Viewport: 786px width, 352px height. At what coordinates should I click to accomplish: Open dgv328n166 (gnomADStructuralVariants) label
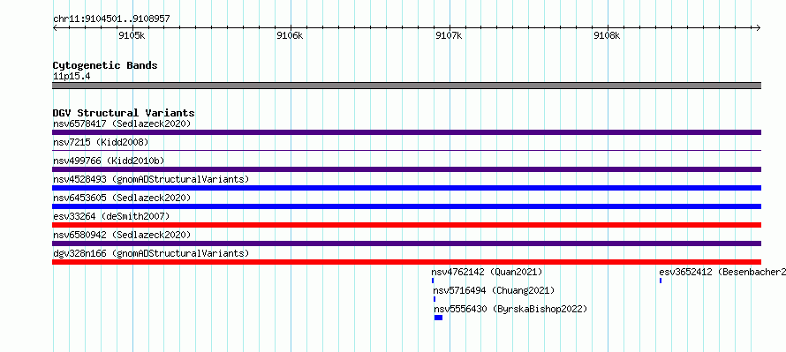click(x=151, y=253)
